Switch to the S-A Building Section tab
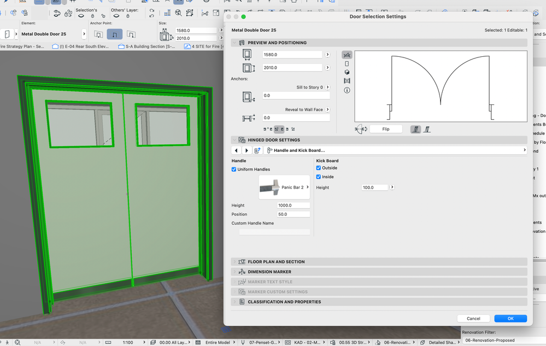Image resolution: width=546 pixels, height=346 pixels. pyautogui.click(x=147, y=46)
